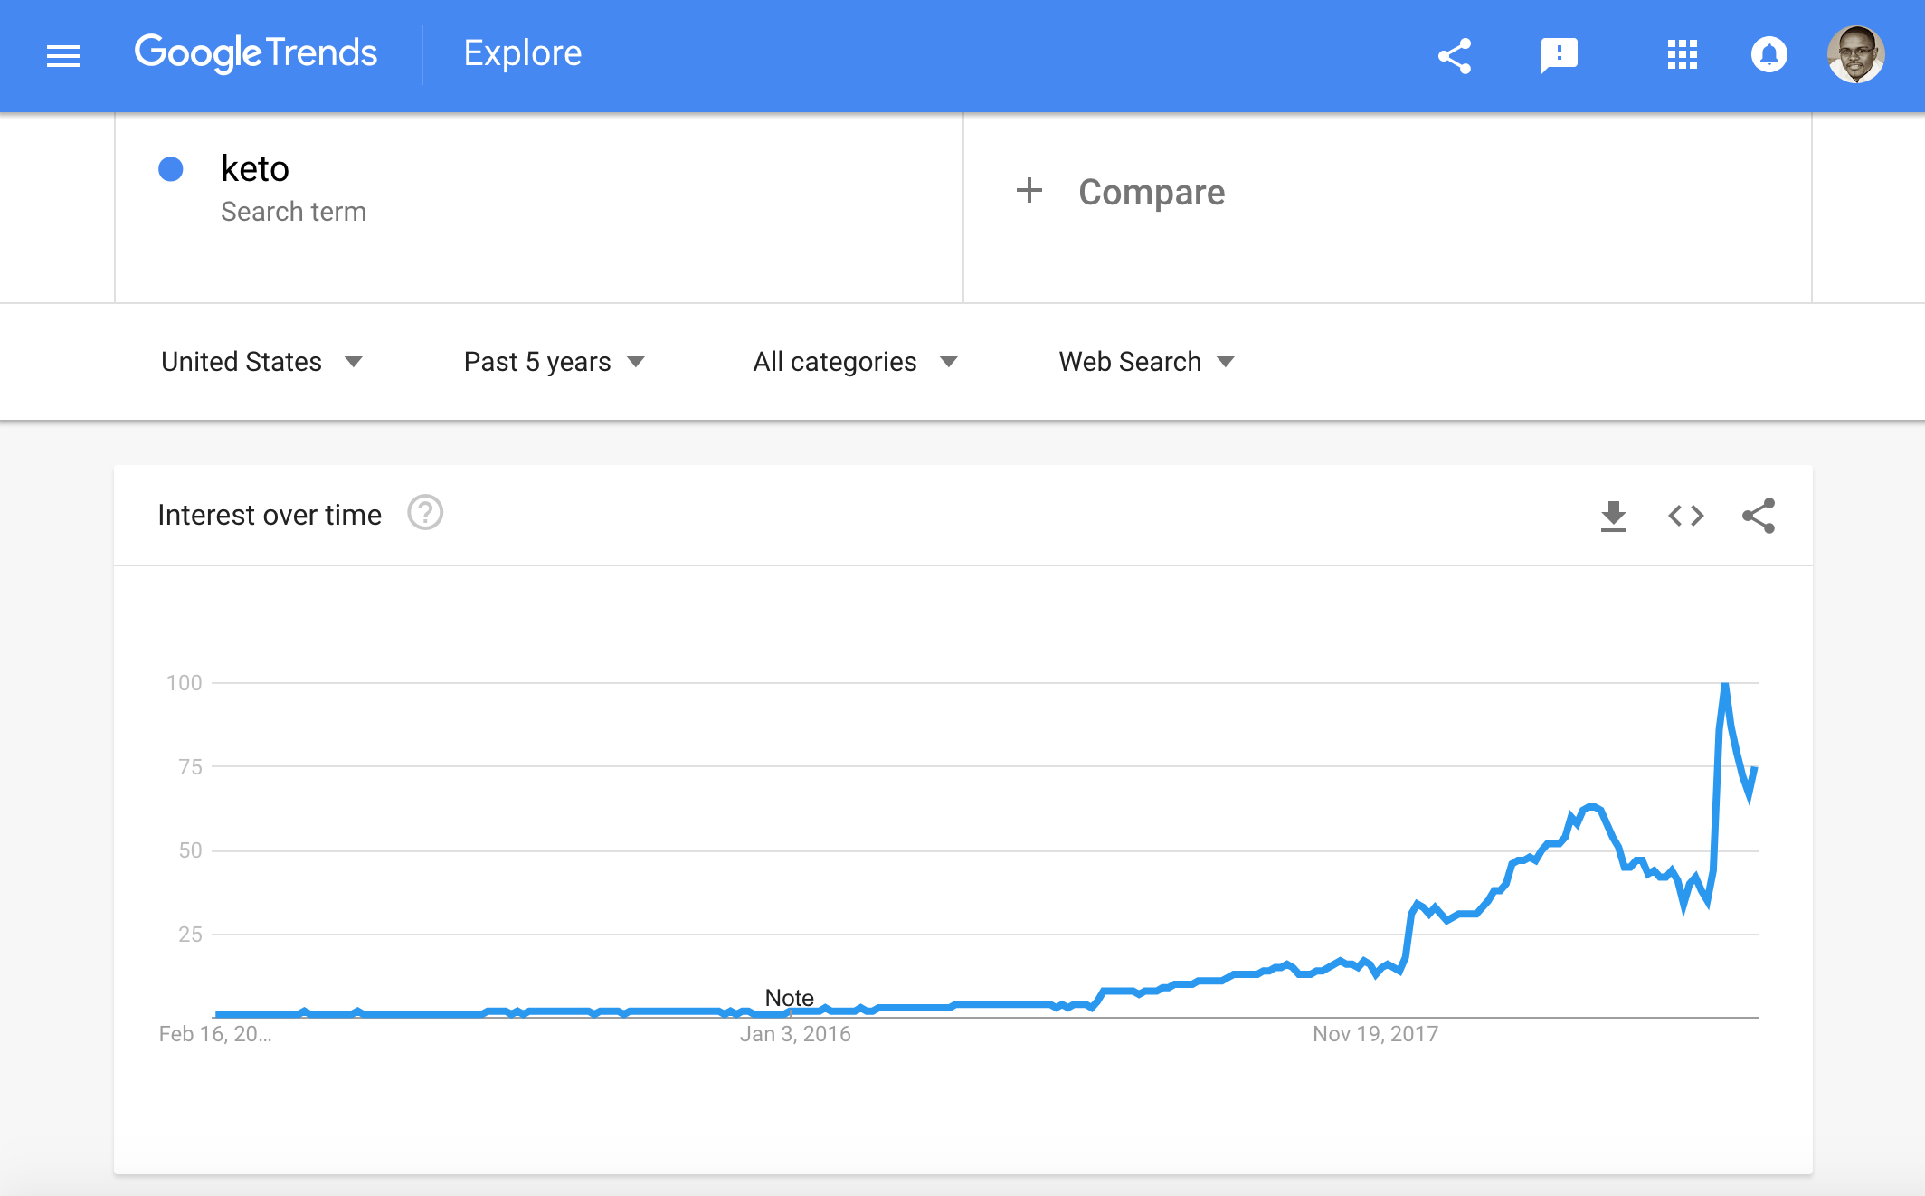
Task: Open embed code for the chart
Action: (1685, 516)
